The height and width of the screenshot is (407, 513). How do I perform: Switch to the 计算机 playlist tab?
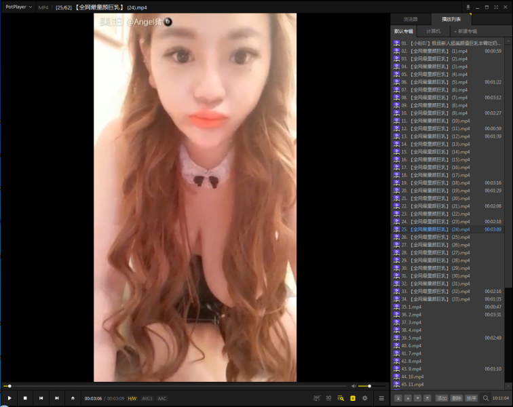pos(433,31)
